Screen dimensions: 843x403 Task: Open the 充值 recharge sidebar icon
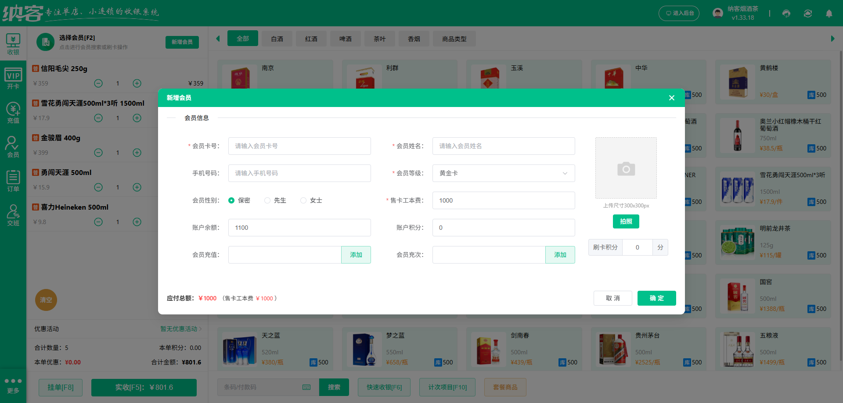click(x=13, y=112)
